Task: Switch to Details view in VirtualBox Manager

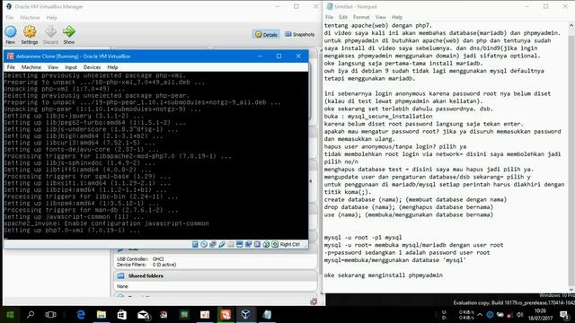Action: pyautogui.click(x=266, y=34)
